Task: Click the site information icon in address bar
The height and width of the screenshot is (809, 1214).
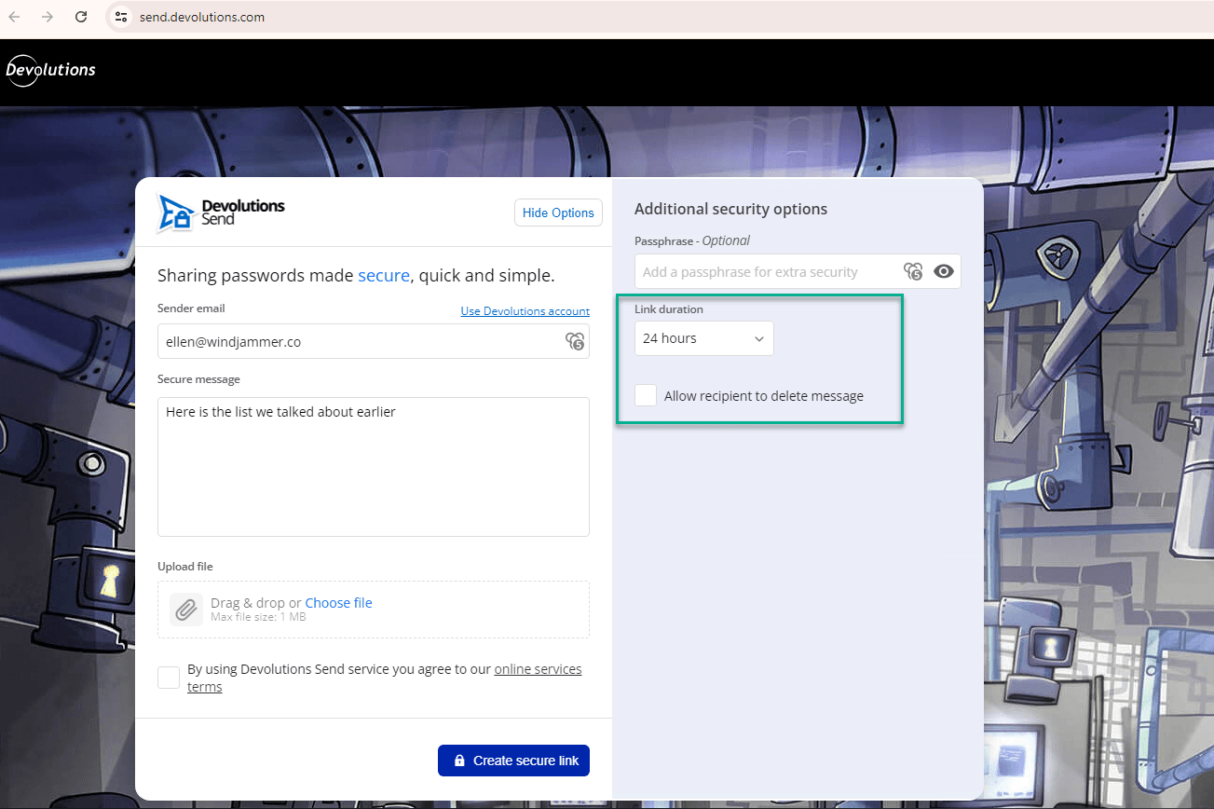Action: [x=120, y=17]
